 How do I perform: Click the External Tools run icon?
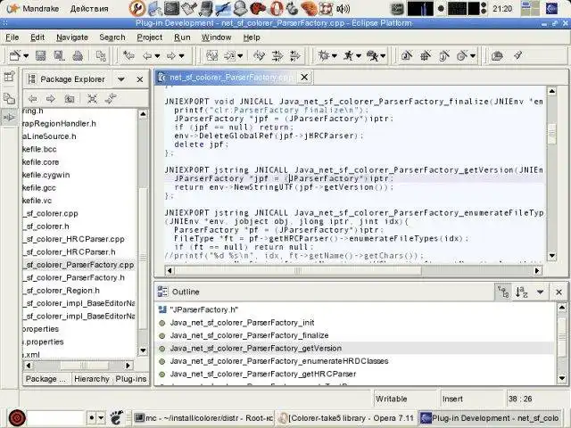372,55
